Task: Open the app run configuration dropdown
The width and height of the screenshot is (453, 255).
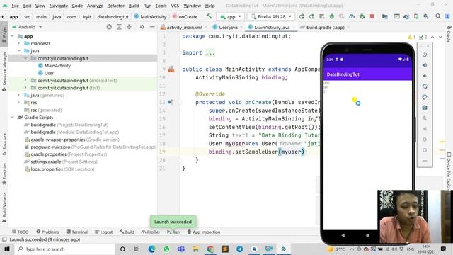Action: coord(231,17)
